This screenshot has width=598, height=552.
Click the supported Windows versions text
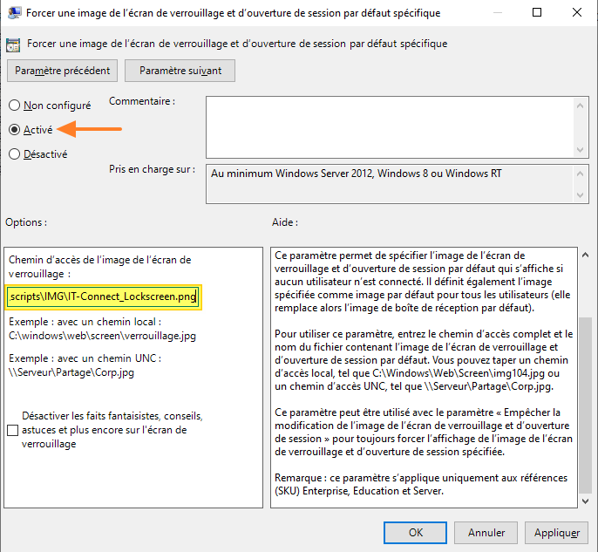tap(357, 174)
